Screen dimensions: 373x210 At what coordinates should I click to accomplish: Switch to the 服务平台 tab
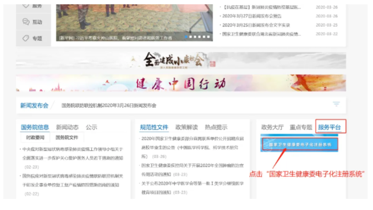329,127
